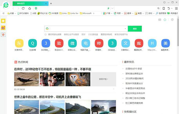Open the 手机收藏夹 bookmark
This screenshot has height=114, width=179.
pyautogui.click(x=23, y=13)
